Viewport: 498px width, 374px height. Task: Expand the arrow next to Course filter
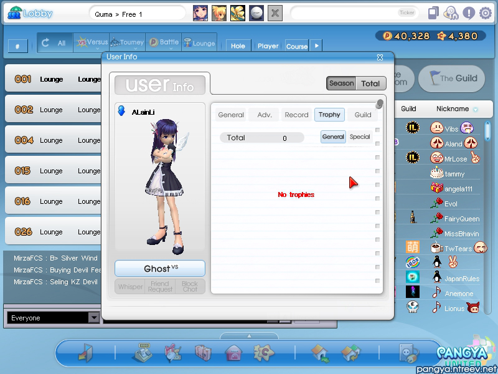316,46
